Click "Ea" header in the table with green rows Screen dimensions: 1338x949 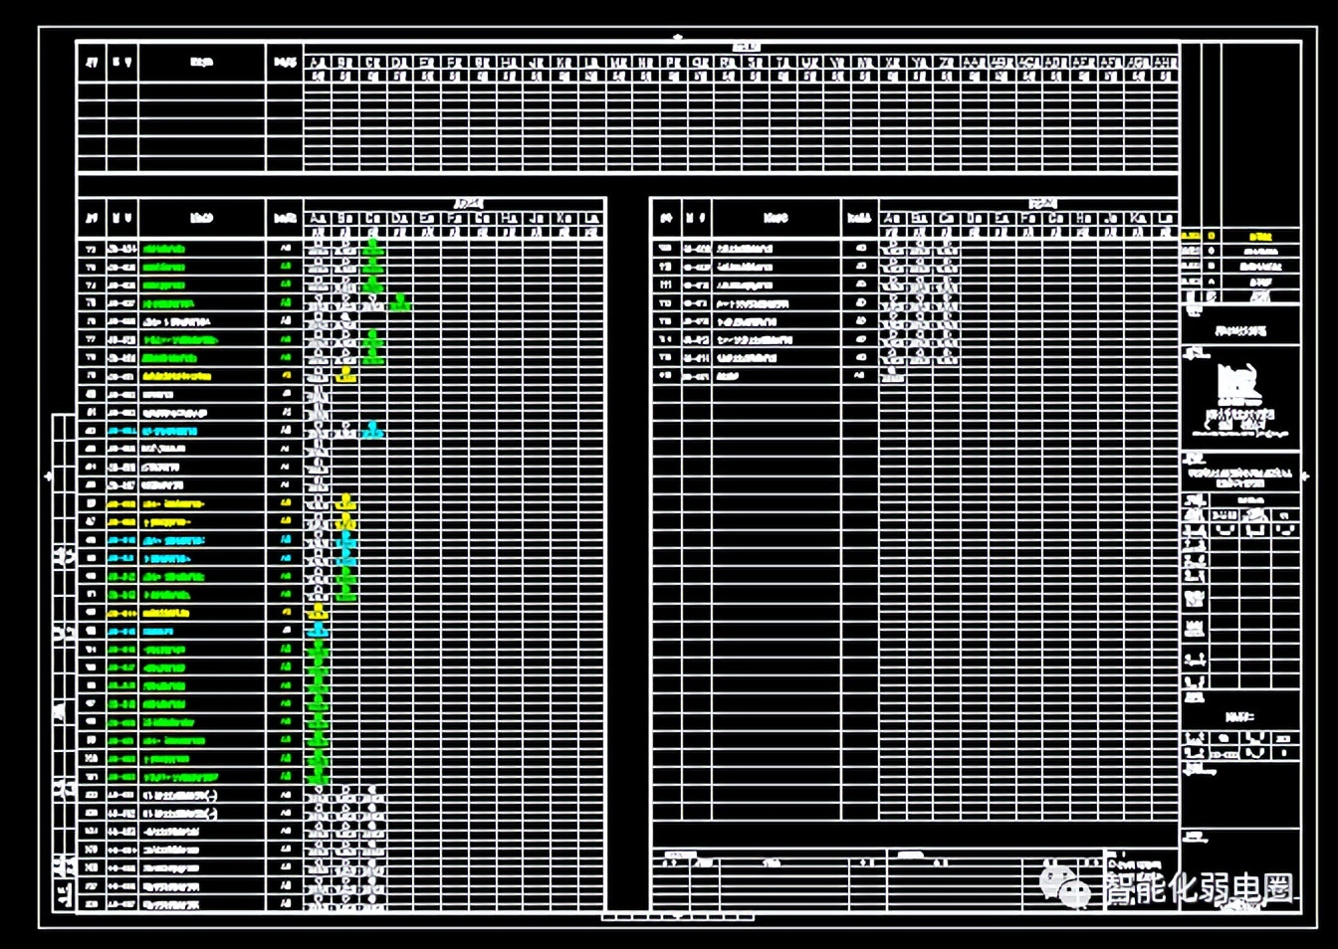[x=427, y=218]
